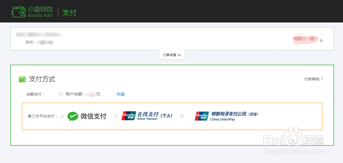Open the 充值 recharge link
The width and height of the screenshot is (343, 163).
click(x=120, y=94)
